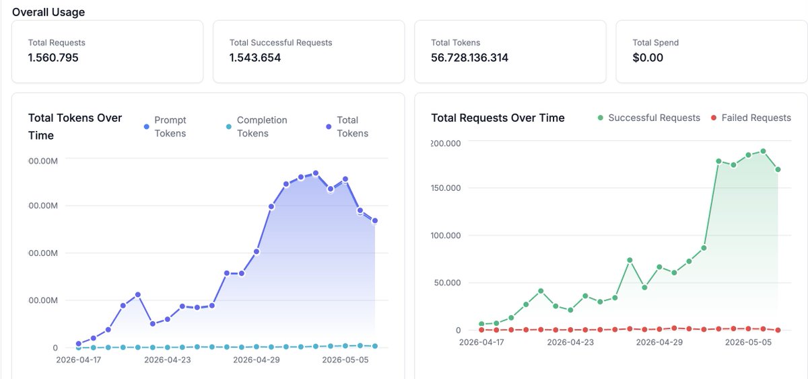Click the 50.000 y-axis label
808x379 pixels.
pos(448,282)
